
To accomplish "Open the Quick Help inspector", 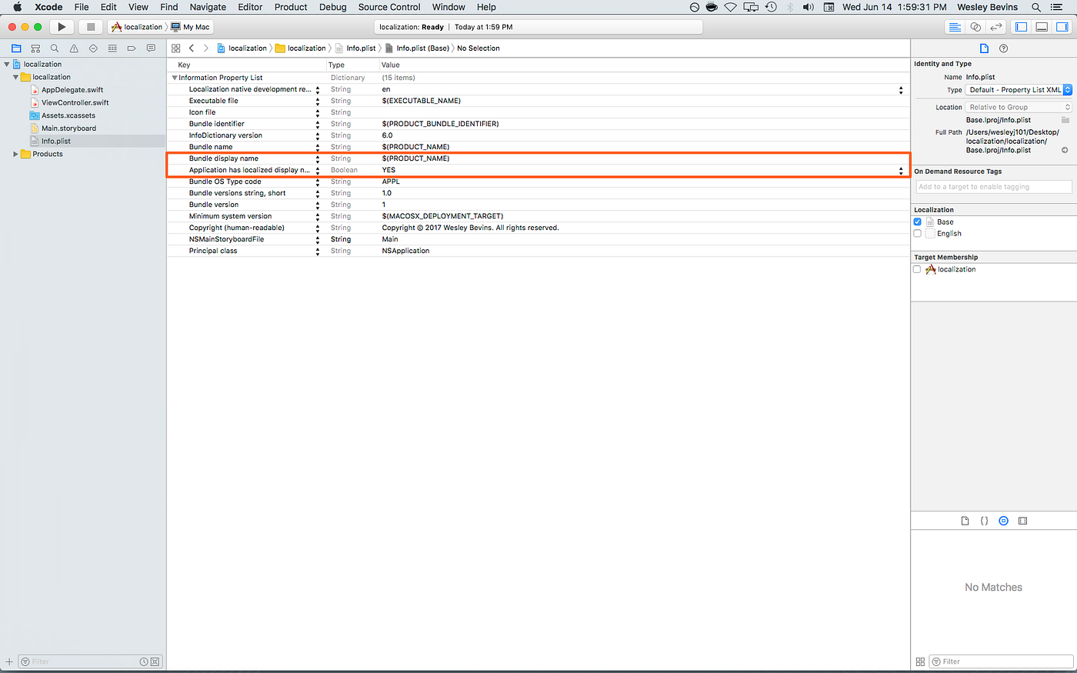I will (x=1005, y=48).
